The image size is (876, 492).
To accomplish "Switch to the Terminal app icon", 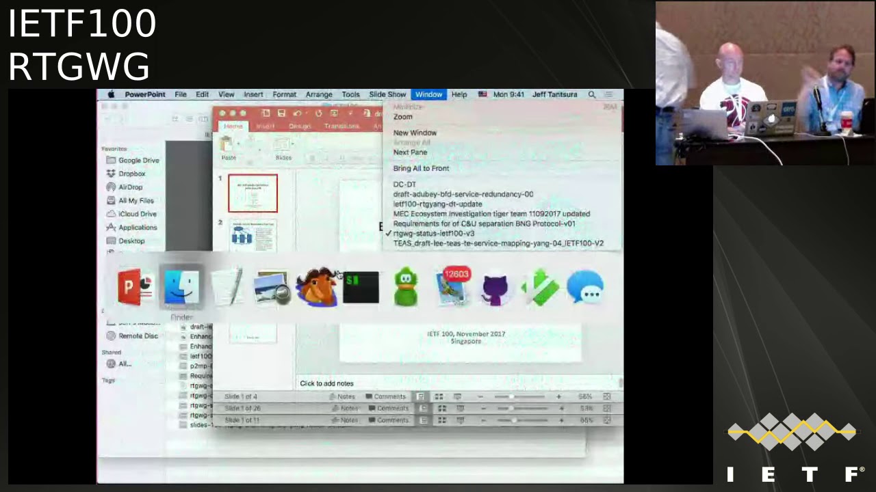I will coord(361,287).
